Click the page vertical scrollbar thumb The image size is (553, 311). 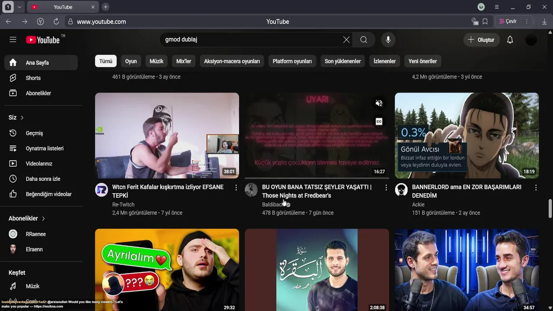550,209
